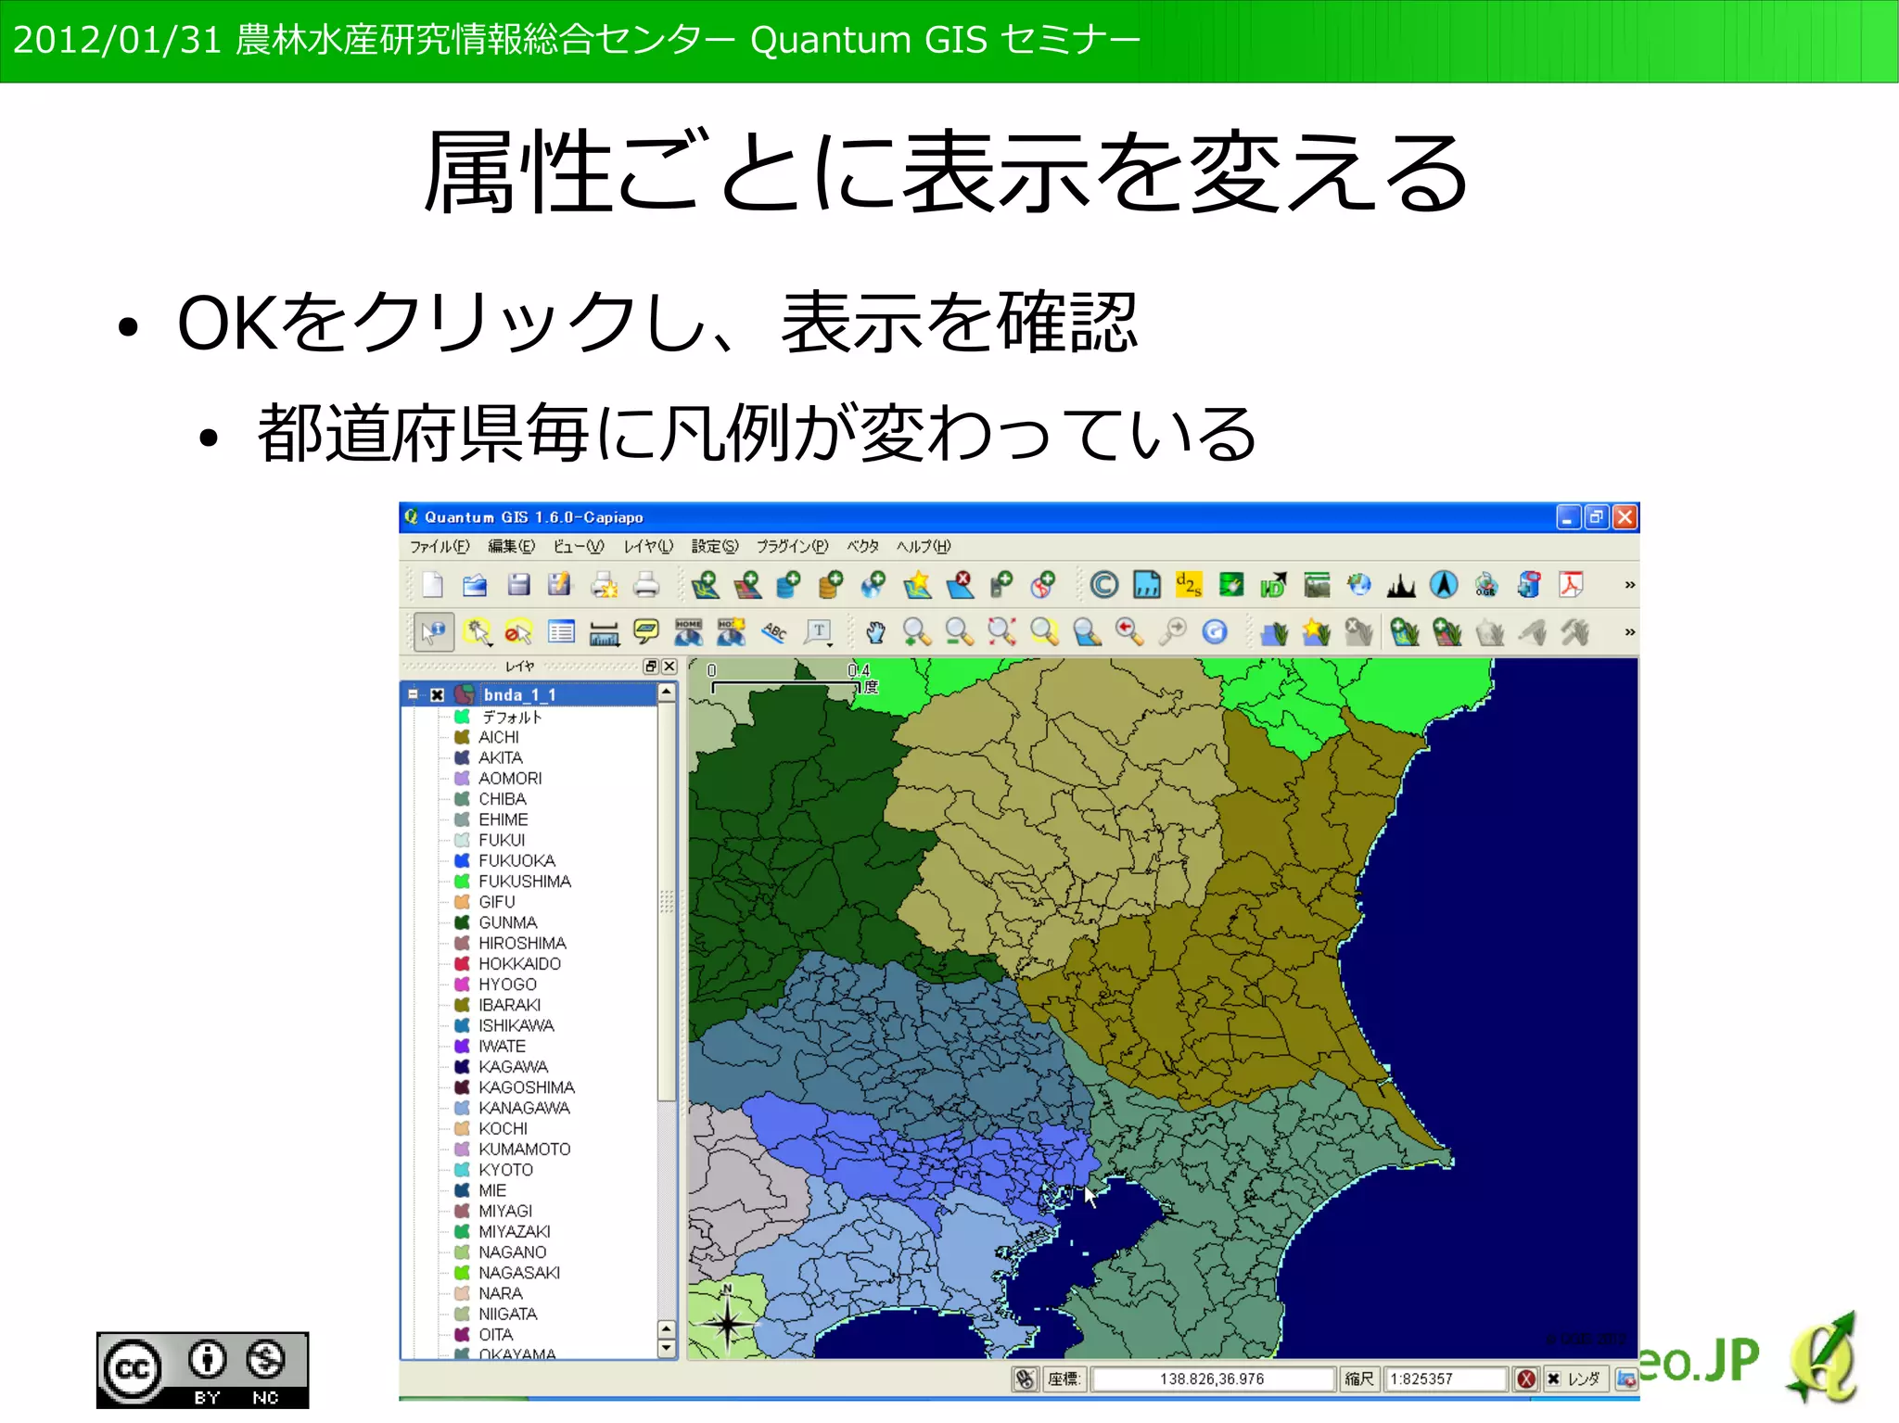1899x1423 pixels.
Task: Select the IBARAKI legend entry
Action: (510, 1005)
